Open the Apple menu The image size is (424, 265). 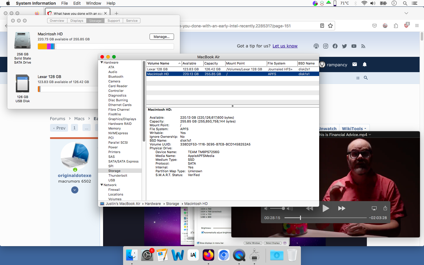click(8, 3)
